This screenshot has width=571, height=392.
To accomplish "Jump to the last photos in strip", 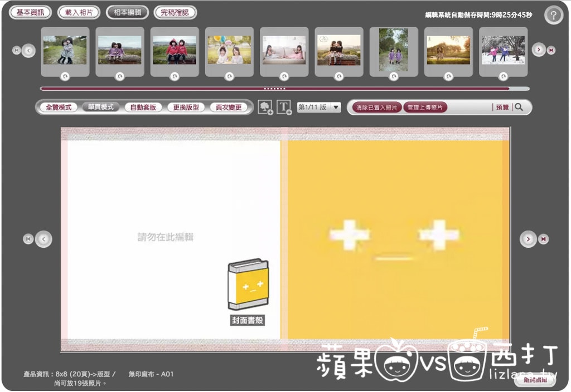I will tap(551, 50).
